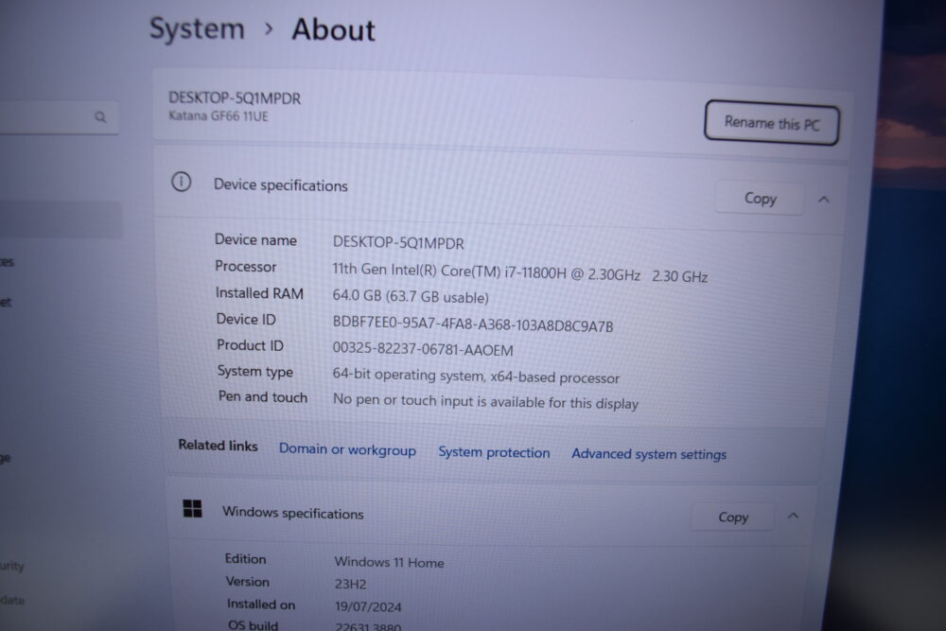The width and height of the screenshot is (946, 631).
Task: Open Advanced system settings link
Action: [649, 454]
